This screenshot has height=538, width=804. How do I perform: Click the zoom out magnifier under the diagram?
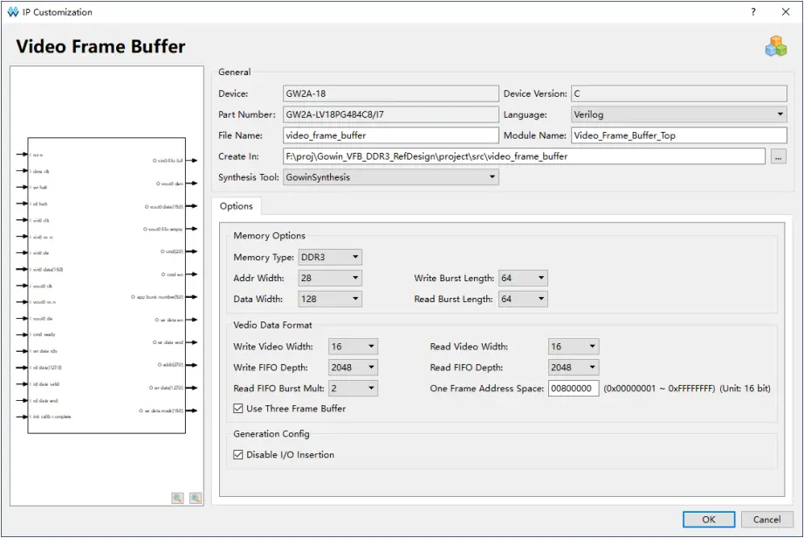click(x=196, y=498)
